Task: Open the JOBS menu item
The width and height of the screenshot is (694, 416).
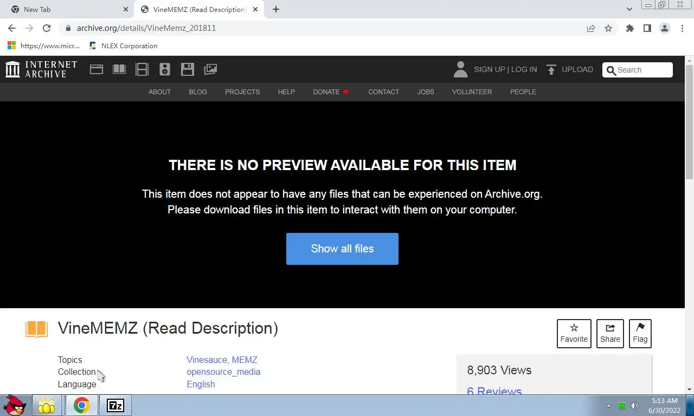Action: [426, 92]
